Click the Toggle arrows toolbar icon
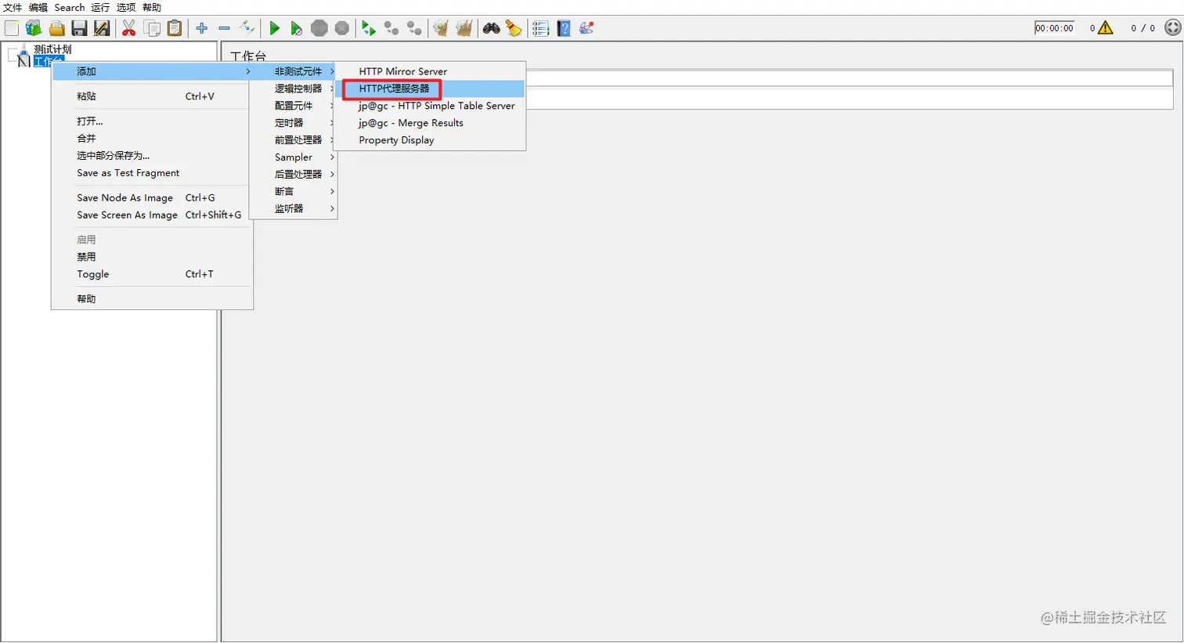The height and width of the screenshot is (643, 1184). 247,28
